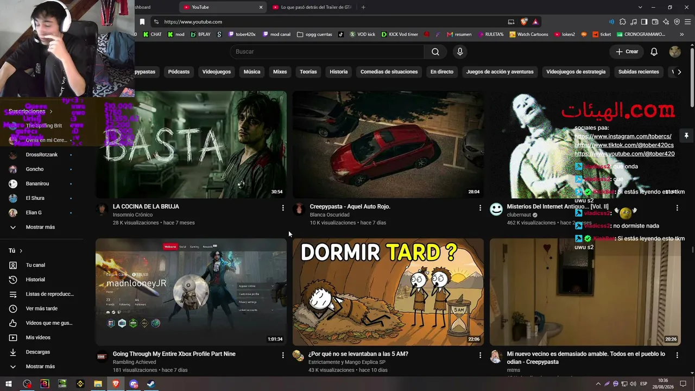Open options menu for LA COCINA DE LA BRUJA

pyautogui.click(x=283, y=208)
